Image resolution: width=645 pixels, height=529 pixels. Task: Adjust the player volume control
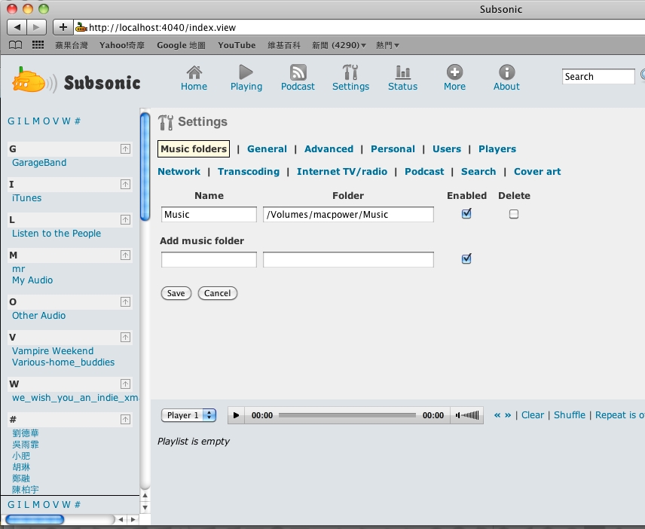pos(467,415)
